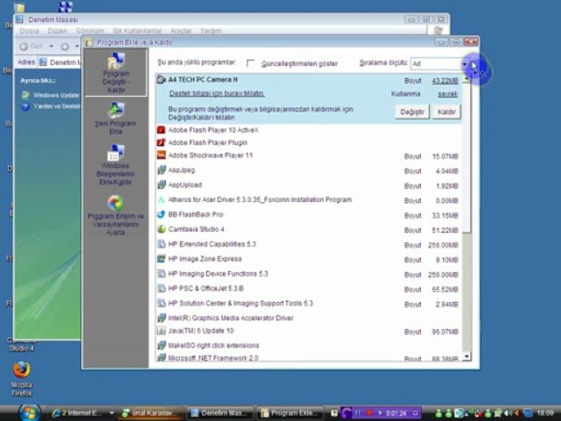
Task: Click the Değiştir button
Action: [412, 112]
